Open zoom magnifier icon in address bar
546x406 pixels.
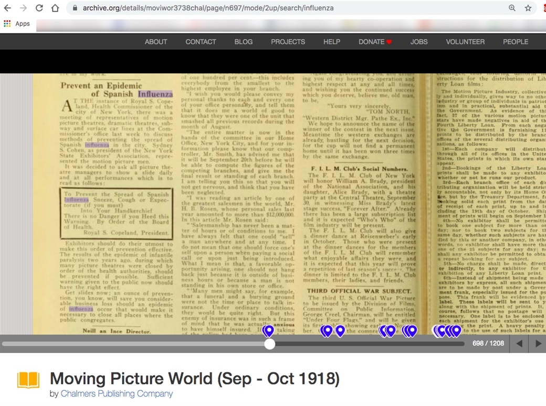(x=512, y=8)
